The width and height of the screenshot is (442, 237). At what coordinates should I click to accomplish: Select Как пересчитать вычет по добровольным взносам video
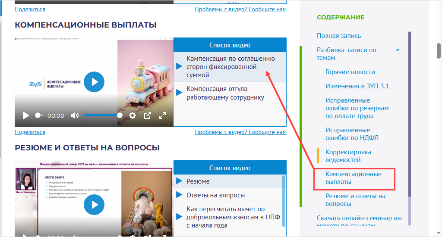228,217
